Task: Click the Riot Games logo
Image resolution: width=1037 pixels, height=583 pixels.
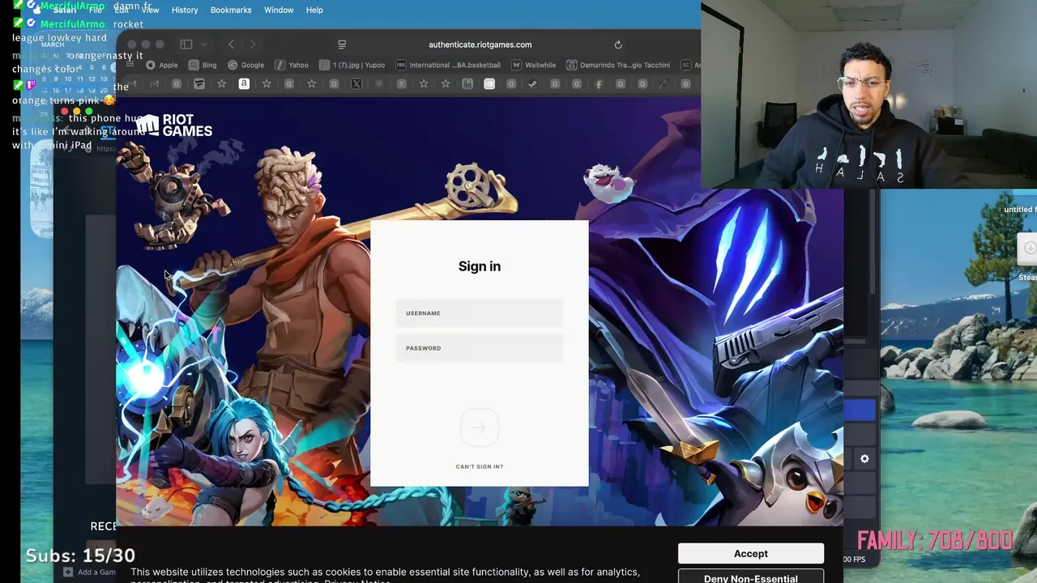Action: 175,126
